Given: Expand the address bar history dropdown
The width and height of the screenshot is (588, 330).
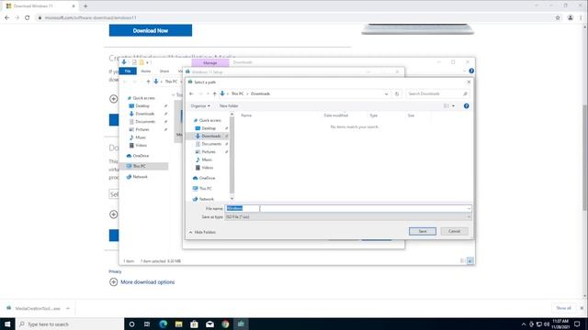Looking at the screenshot, I should tap(386, 93).
